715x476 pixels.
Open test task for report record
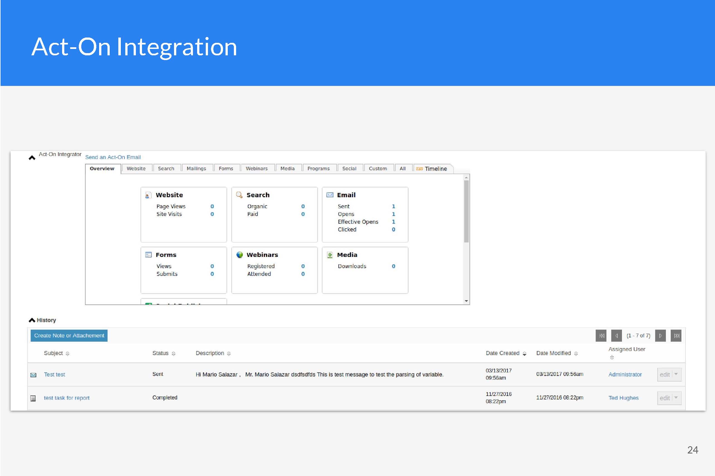[67, 398]
